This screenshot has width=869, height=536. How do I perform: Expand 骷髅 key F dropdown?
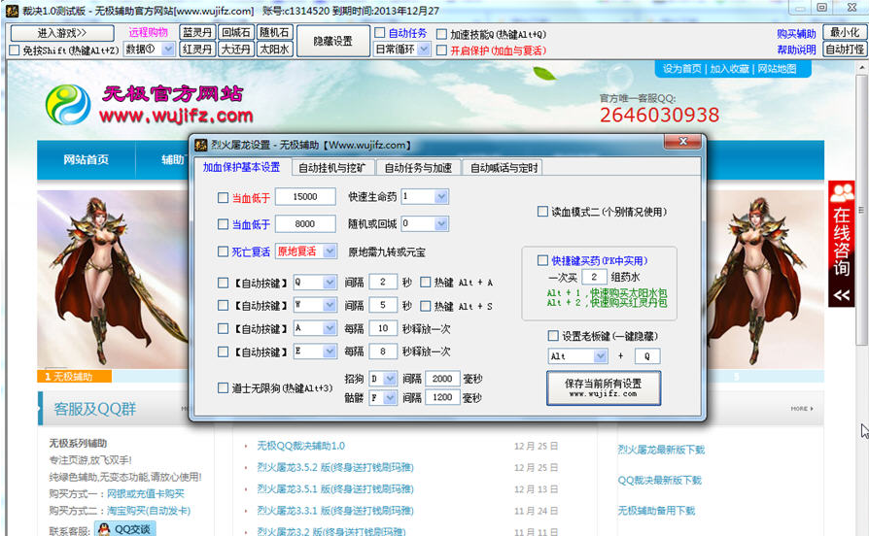pos(390,397)
